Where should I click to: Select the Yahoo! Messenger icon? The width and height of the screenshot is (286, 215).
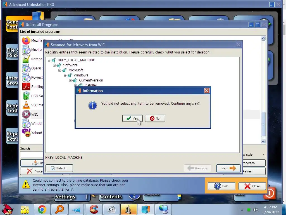pos(26,133)
